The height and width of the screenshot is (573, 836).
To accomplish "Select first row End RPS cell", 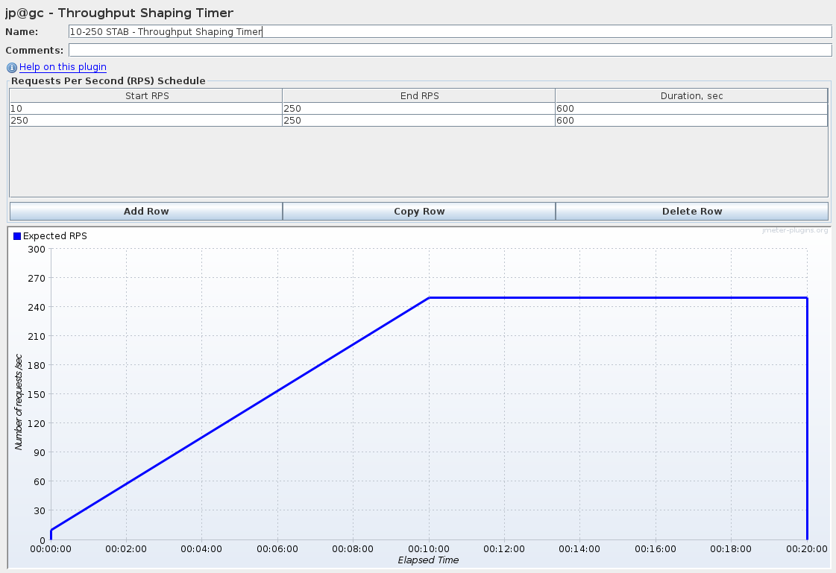I will 419,109.
